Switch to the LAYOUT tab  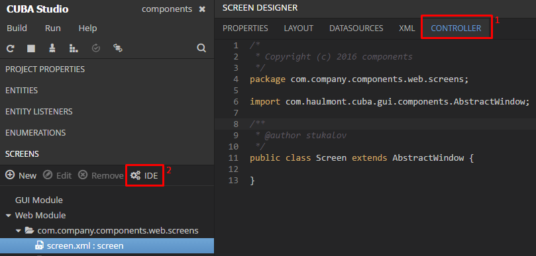tap(298, 28)
